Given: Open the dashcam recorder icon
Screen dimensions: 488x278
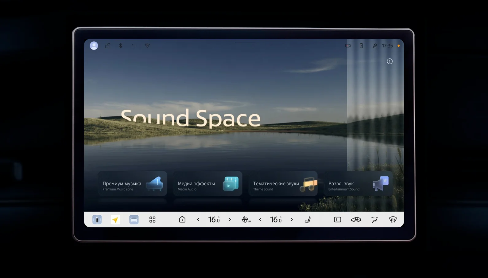Looking at the screenshot, I should pos(348,45).
